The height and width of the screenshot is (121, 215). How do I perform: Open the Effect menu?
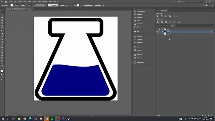[35, 1]
